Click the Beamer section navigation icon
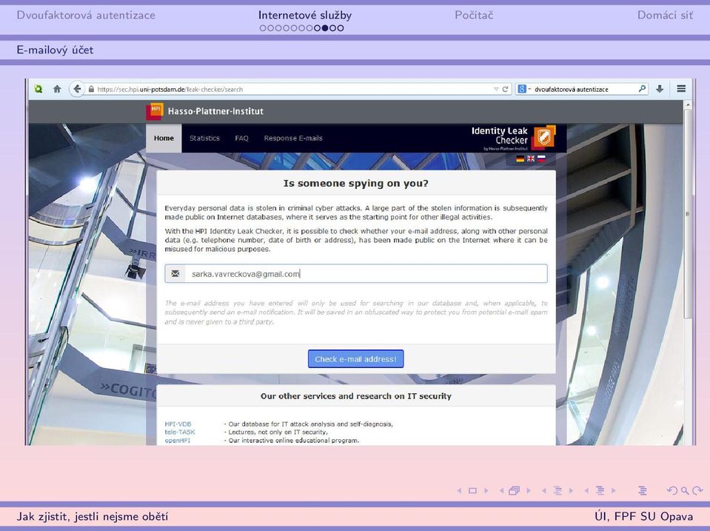Image resolution: width=710 pixels, height=531 pixels. 600,491
